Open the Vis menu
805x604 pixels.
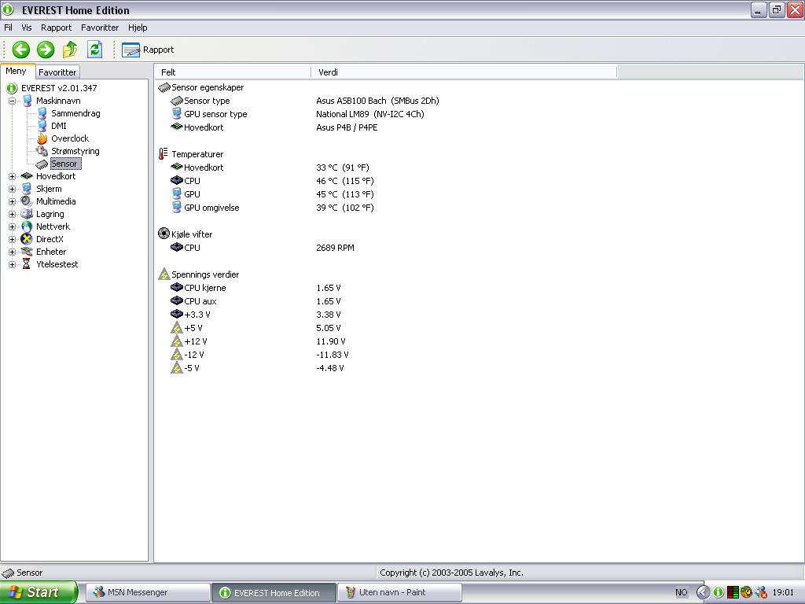[x=26, y=28]
